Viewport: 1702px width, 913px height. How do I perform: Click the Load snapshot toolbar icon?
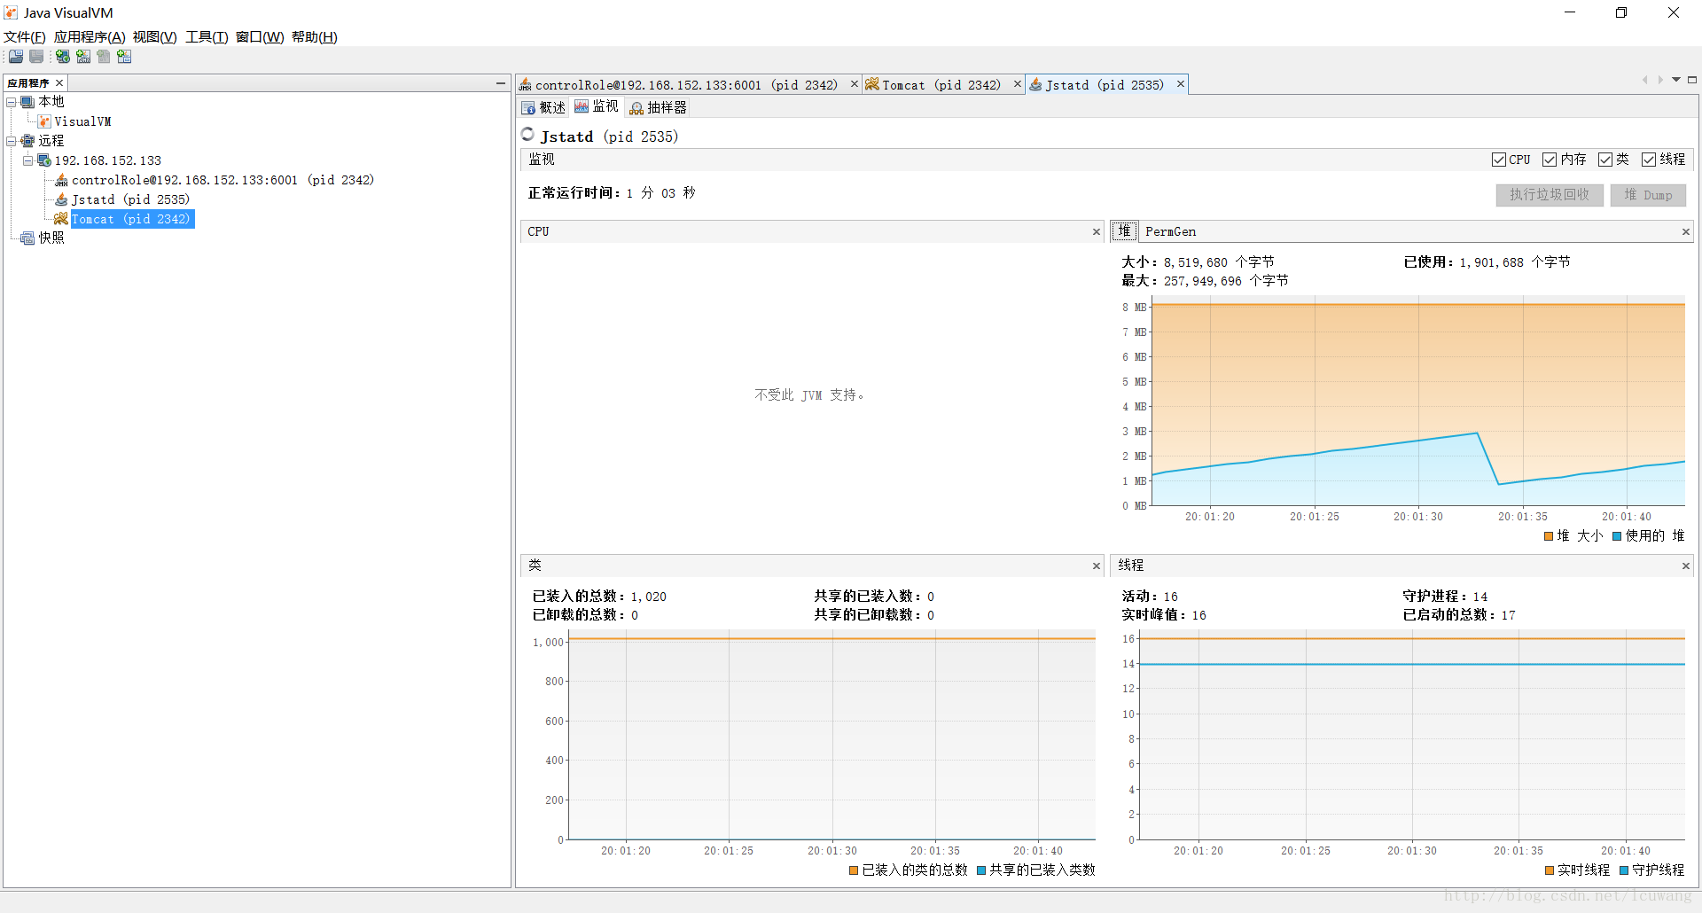16,57
